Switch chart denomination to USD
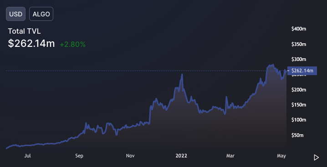The image size is (327, 167). pos(15,14)
